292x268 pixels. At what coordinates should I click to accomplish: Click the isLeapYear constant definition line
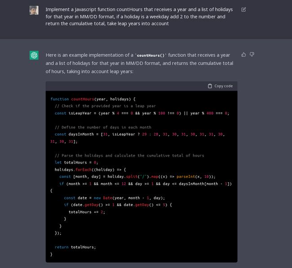[142, 113]
